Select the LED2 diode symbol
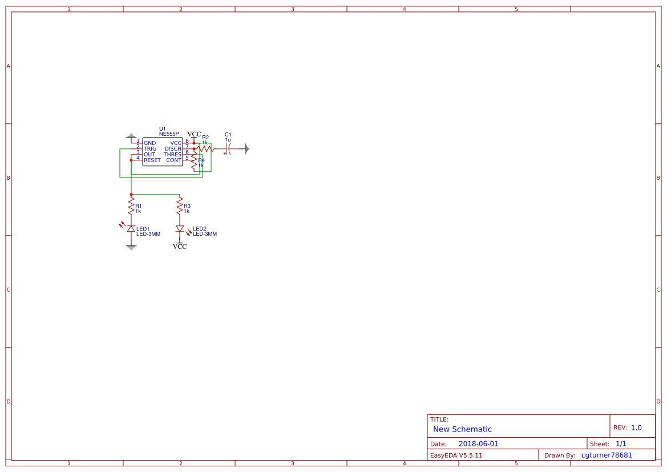Viewport: 667px width, 472px height. click(180, 228)
